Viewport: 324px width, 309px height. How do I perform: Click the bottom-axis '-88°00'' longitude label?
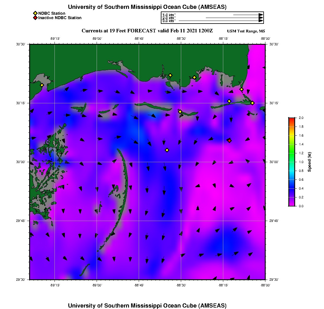[265, 285]
